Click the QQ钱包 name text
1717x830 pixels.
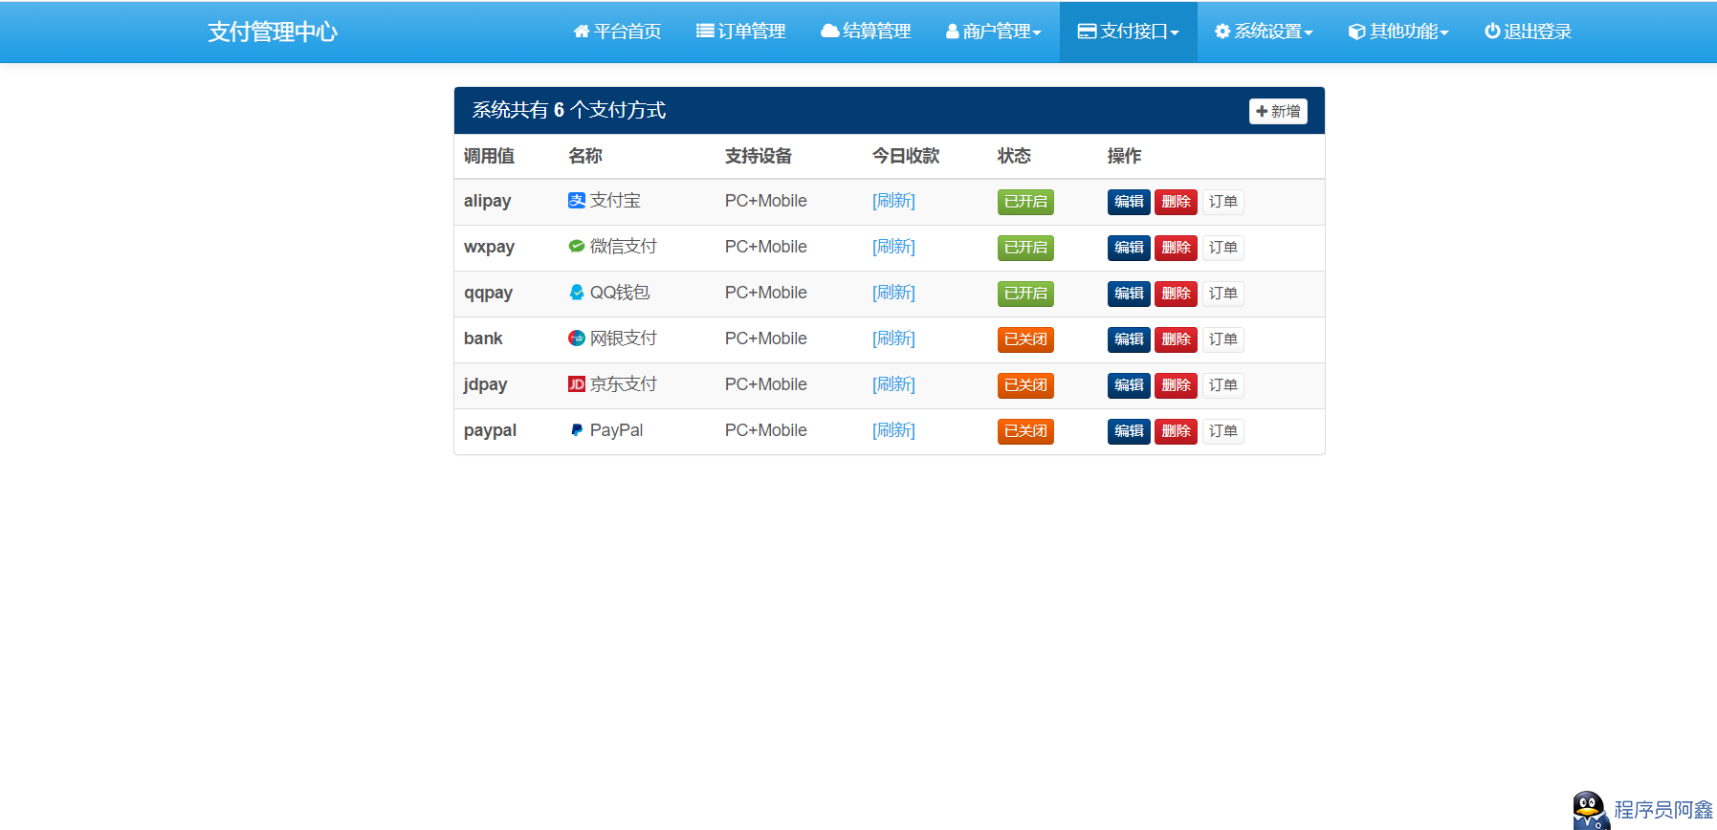point(620,293)
